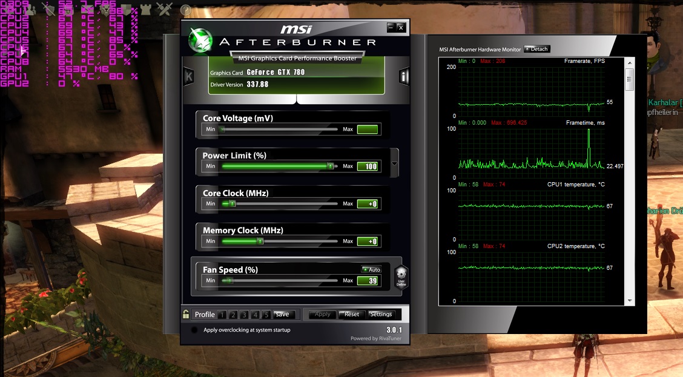
Task: Click the Memory Clock +0 value field
Action: [368, 241]
